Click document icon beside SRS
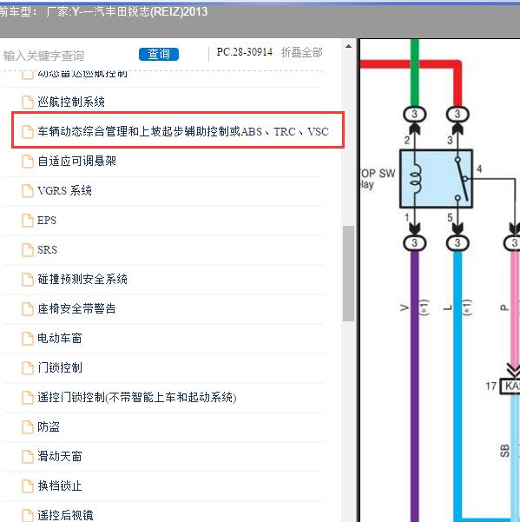Image resolution: width=520 pixels, height=522 pixels. pyautogui.click(x=28, y=250)
